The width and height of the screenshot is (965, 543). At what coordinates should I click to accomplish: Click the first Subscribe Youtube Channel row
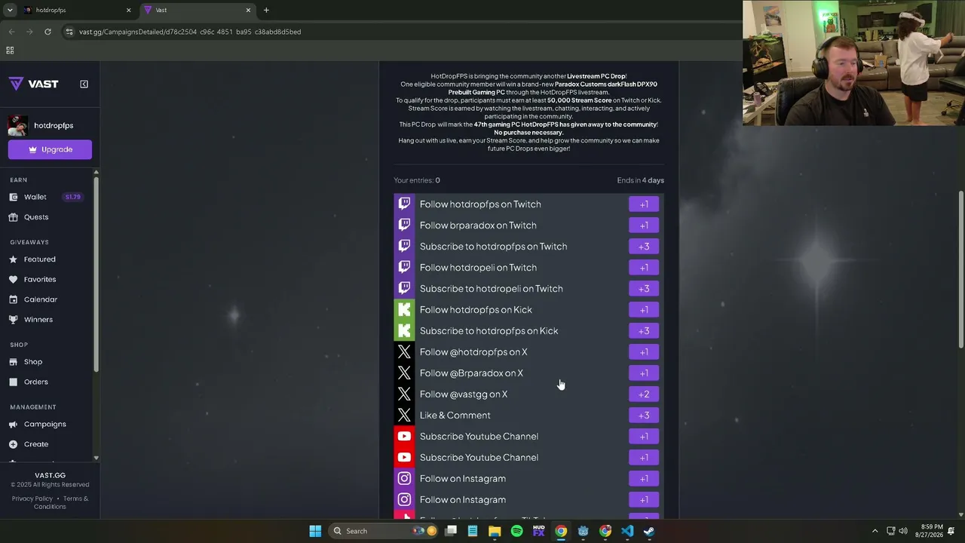coord(528,436)
